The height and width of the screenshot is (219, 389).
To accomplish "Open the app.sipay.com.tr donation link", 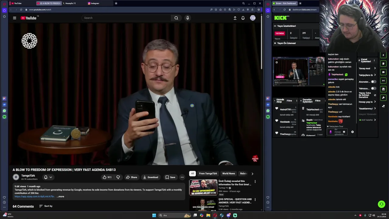I will point(35,196).
